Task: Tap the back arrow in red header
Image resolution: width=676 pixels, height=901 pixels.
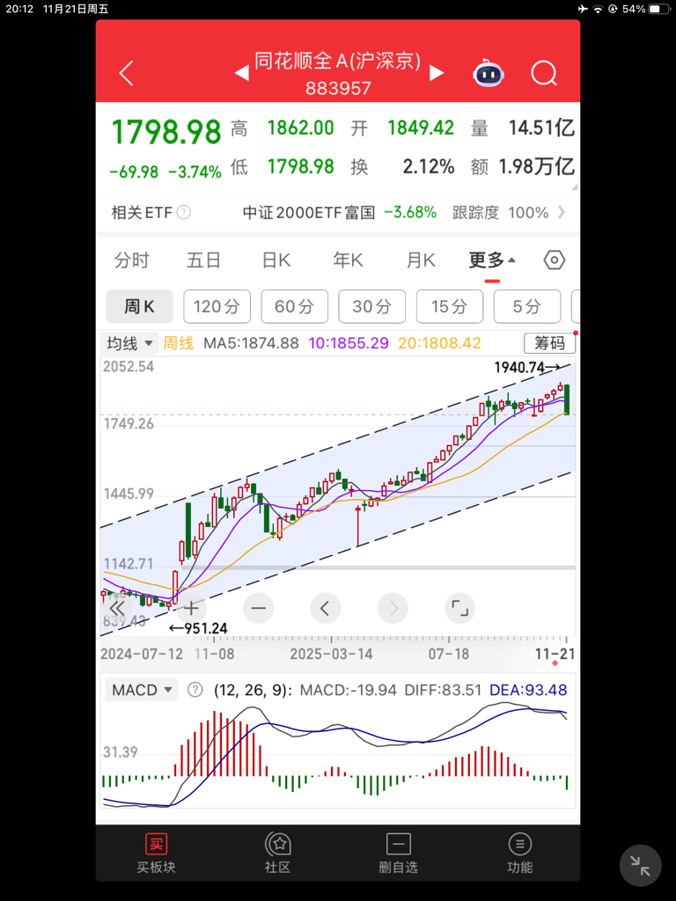Action: coord(127,73)
